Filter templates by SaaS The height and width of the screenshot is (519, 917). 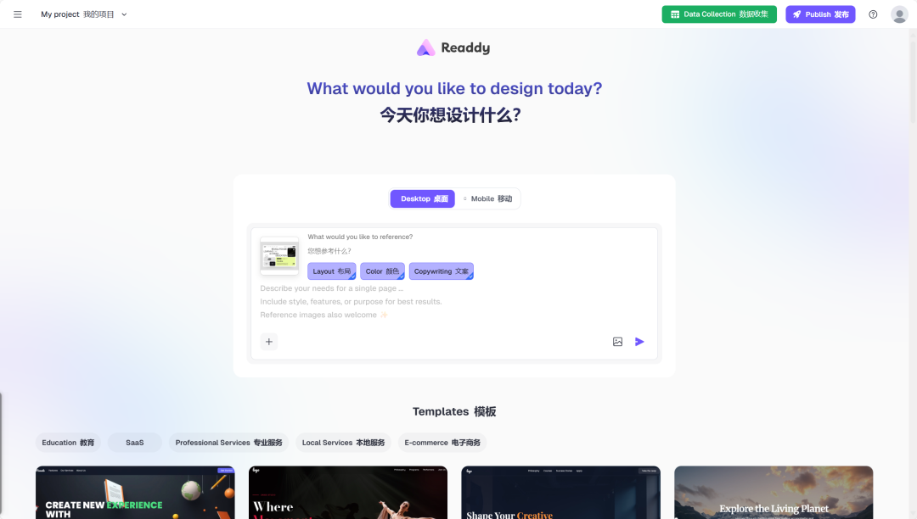(x=134, y=443)
